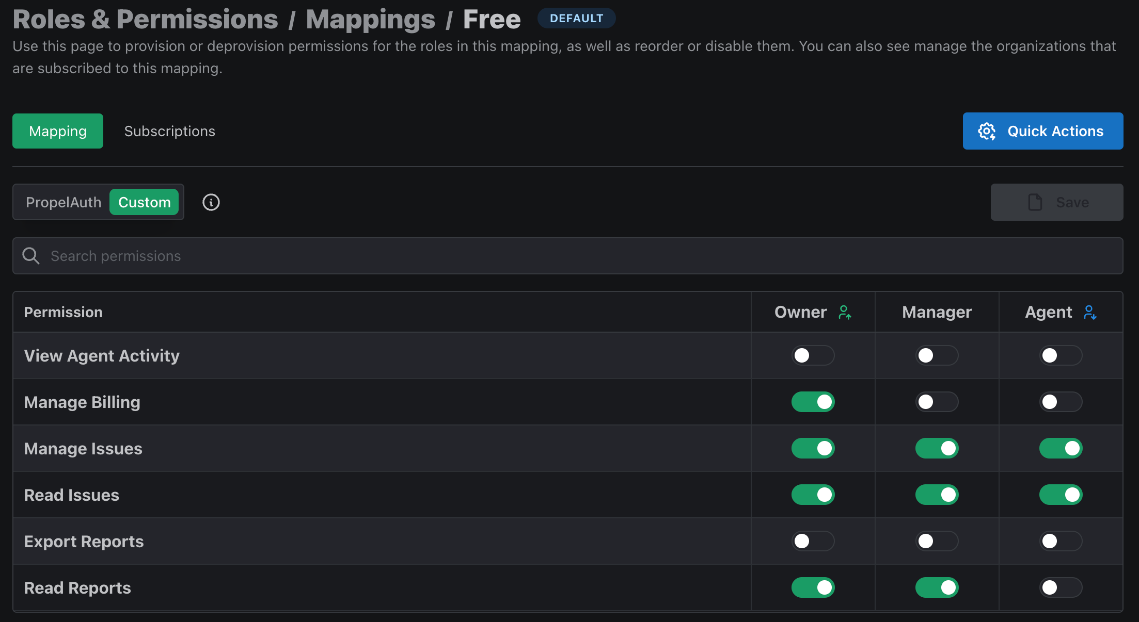1139x622 pixels.
Task: Enable View Agent Activity for Manager
Action: (x=937, y=355)
